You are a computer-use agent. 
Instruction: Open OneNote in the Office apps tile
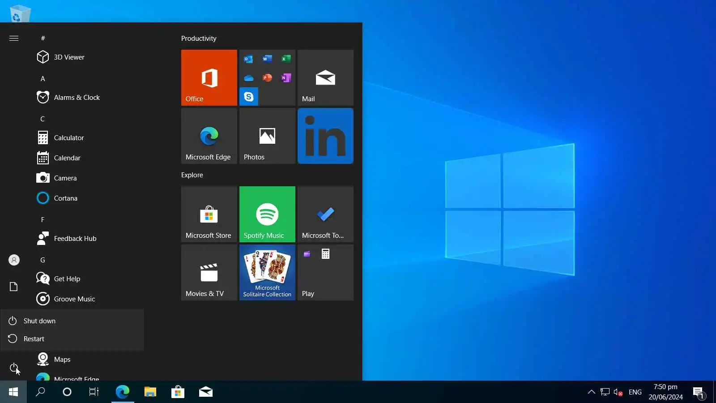[286, 78]
